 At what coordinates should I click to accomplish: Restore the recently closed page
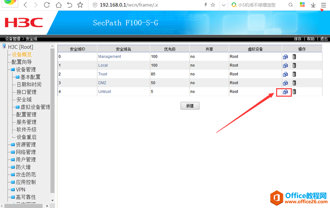(x=69, y=5)
